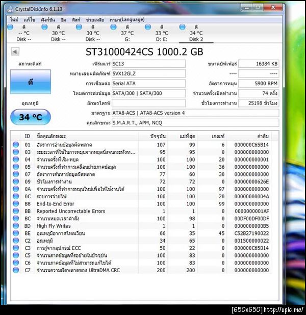Click raw value 00DF00DF00DF

(251, 219)
